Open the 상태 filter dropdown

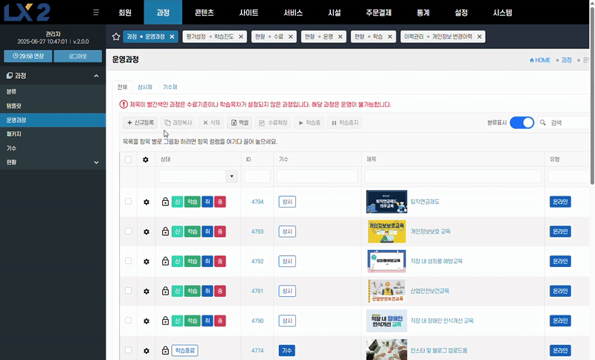click(231, 176)
